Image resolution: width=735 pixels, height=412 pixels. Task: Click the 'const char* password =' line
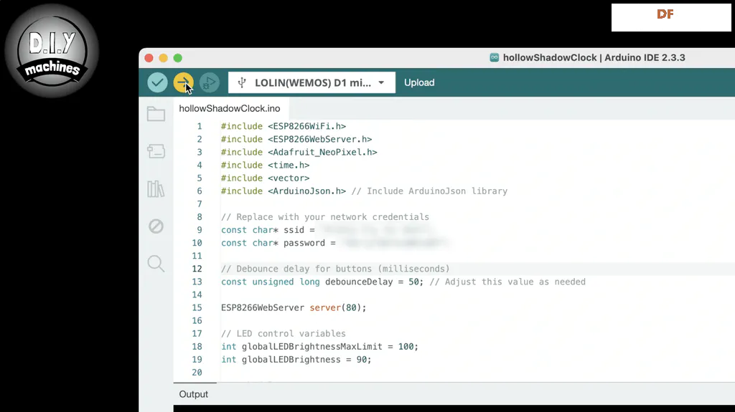278,243
